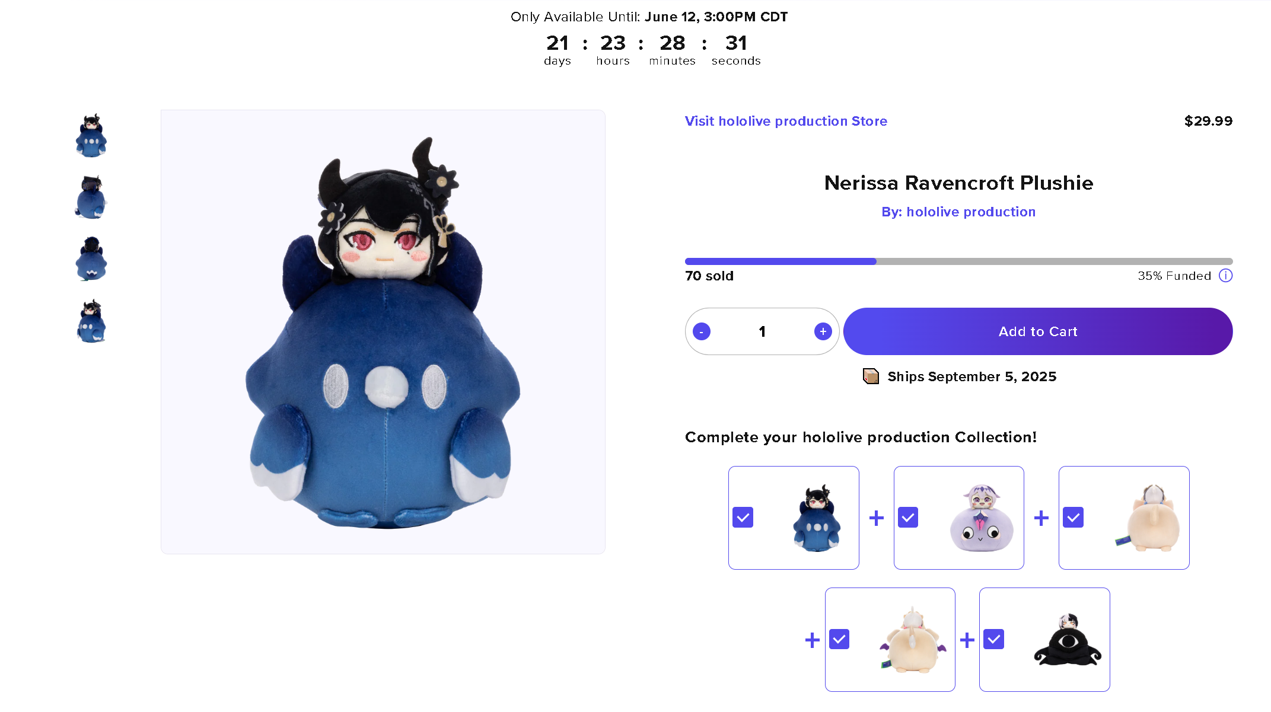
Task: Click the main Nerissa plushie image
Action: [383, 332]
